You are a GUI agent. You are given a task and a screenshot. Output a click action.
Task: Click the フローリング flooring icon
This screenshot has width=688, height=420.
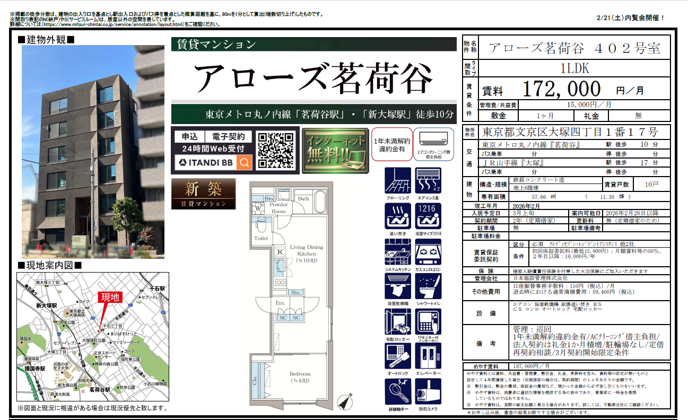pos(397,181)
